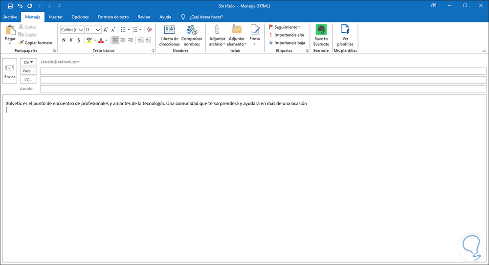Apply the yellow text highlight color
The height and width of the screenshot is (265, 489).
pyautogui.click(x=89, y=40)
